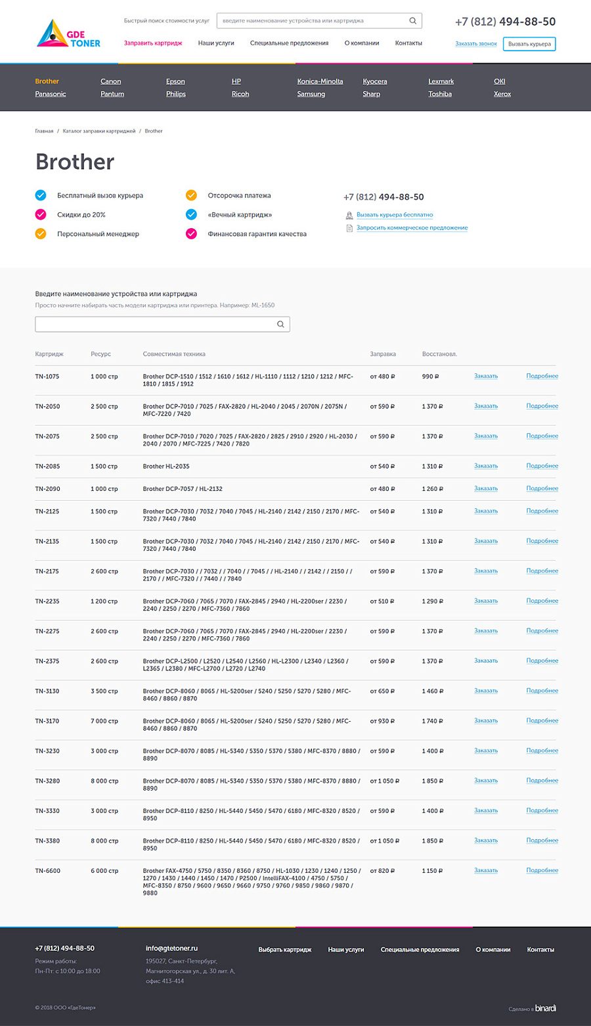The height and width of the screenshot is (1026, 591).
Task: Click footer 'Контакты' link
Action: (540, 950)
